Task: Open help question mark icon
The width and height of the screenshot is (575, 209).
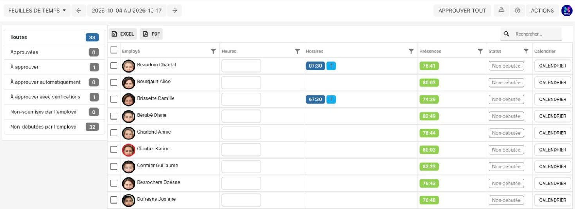Action: (x=517, y=11)
